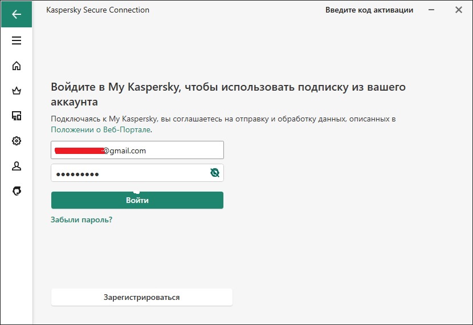Open the Home section icon
The width and height of the screenshot is (473, 325).
click(x=17, y=66)
